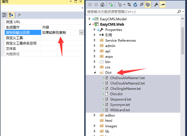The width and height of the screenshot is (187, 136).
Task: Select the EazyCMS.Model project
Action: coord(113,19)
